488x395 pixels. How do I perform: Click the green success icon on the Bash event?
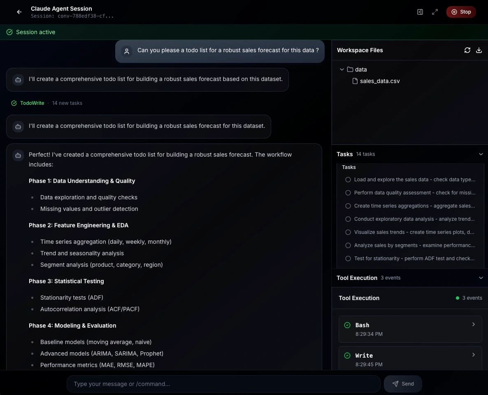tap(348, 325)
